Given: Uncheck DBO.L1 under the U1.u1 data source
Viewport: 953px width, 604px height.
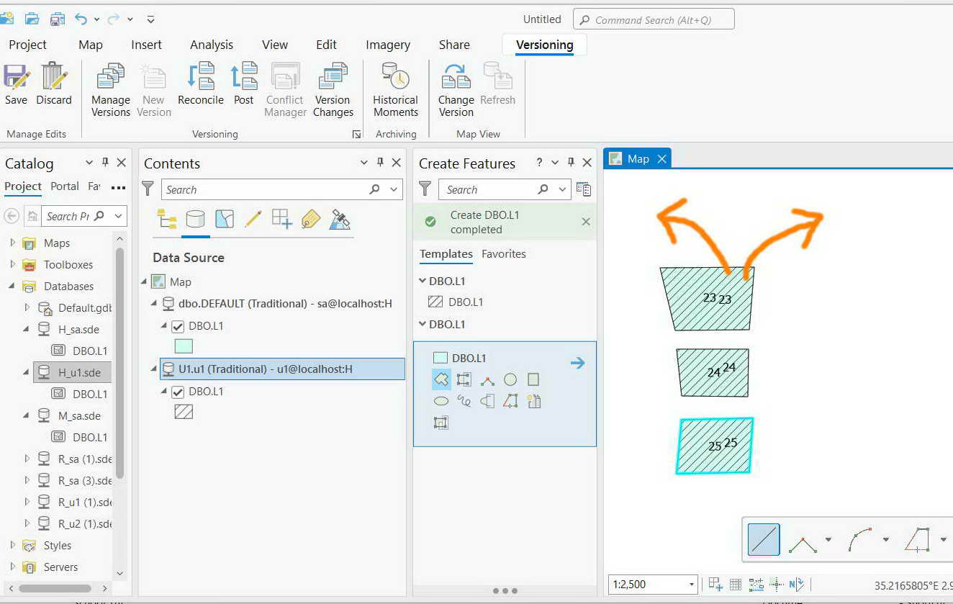Looking at the screenshot, I should pos(178,392).
